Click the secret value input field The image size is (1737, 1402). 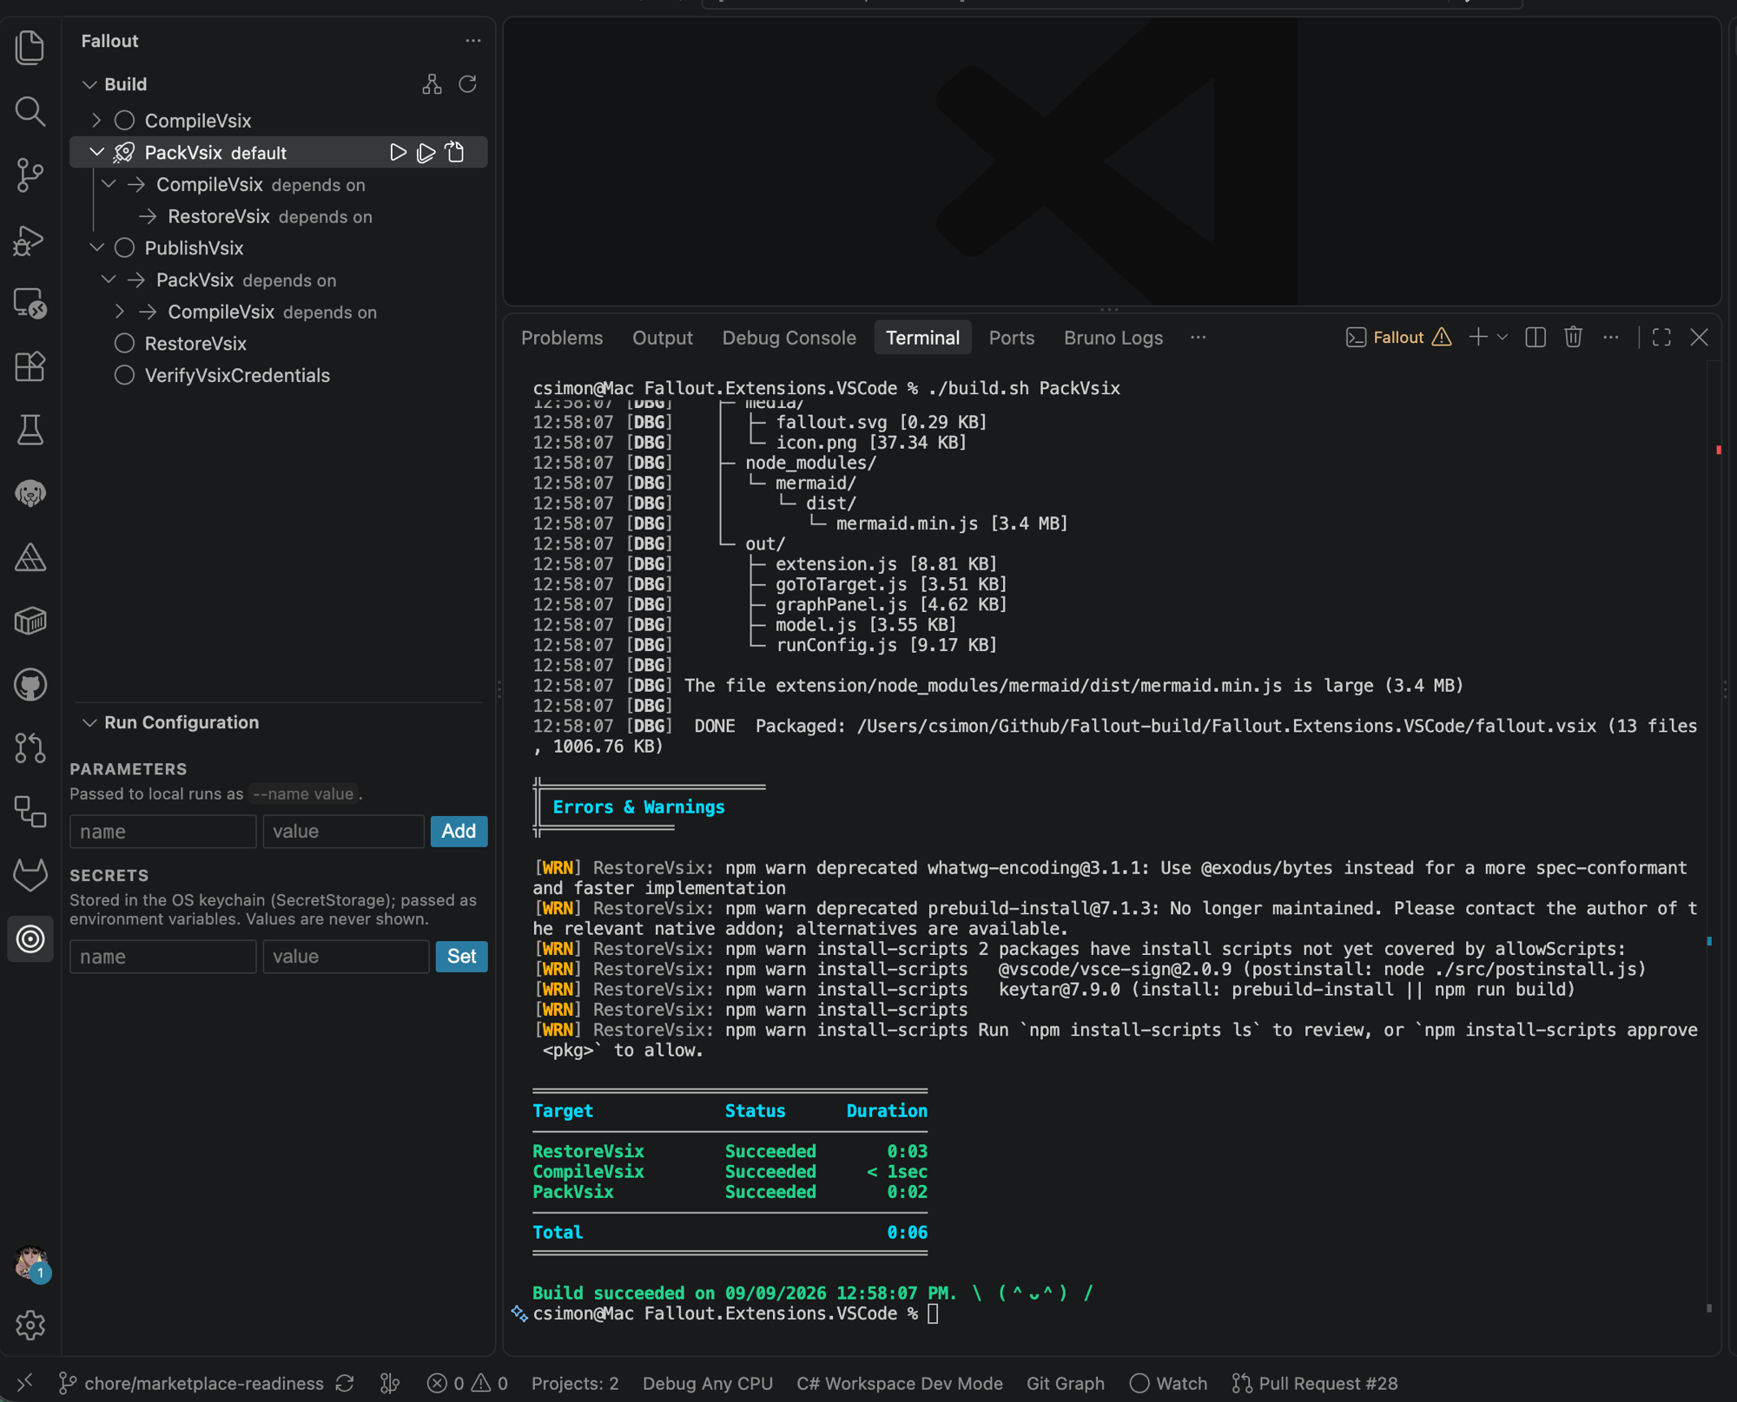(346, 957)
